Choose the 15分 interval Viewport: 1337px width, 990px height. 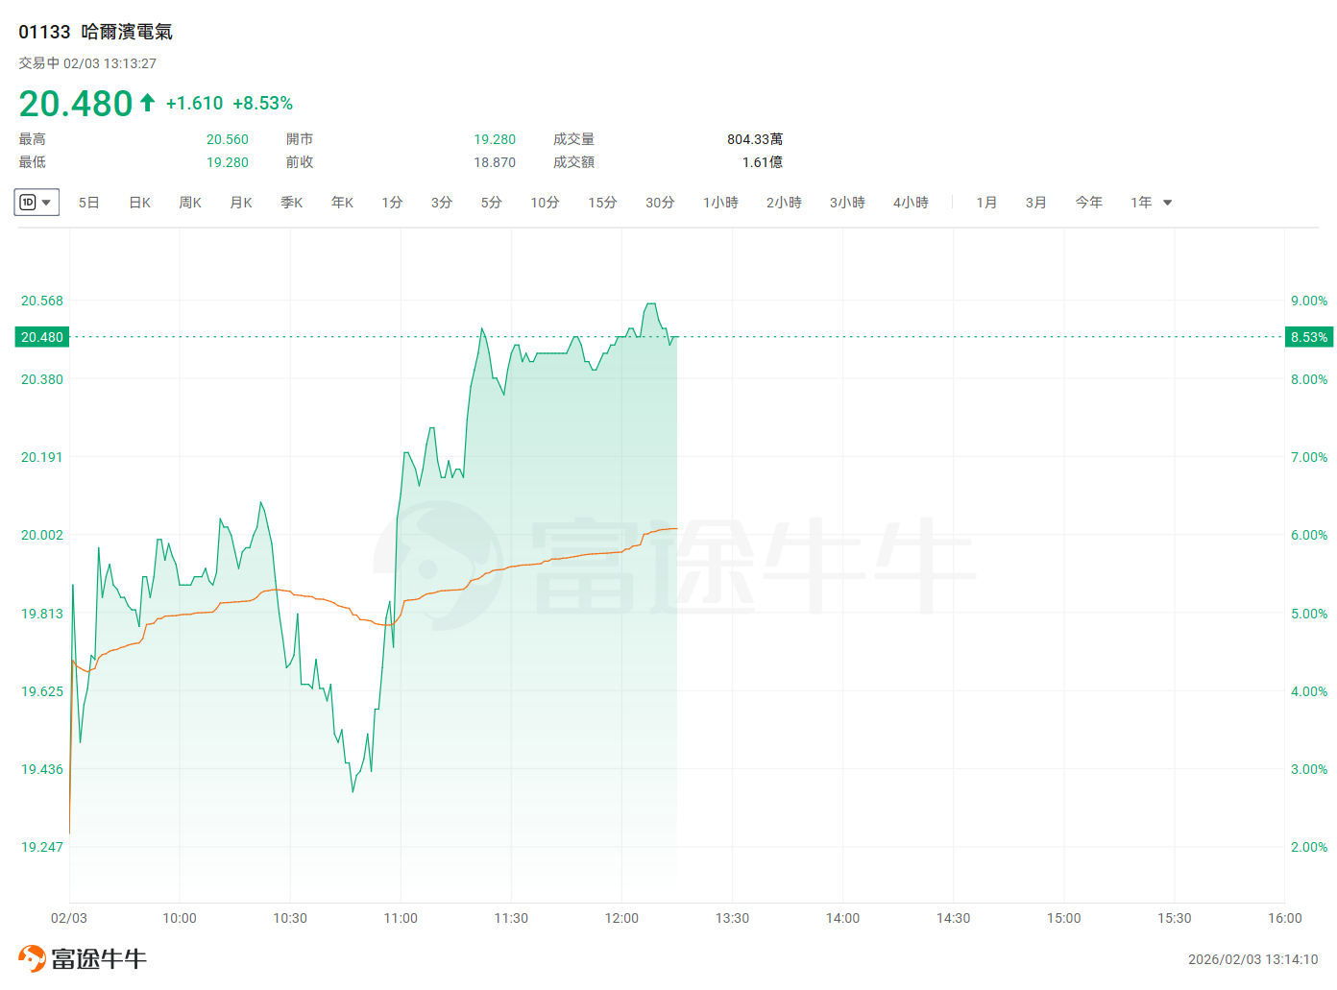[602, 203]
